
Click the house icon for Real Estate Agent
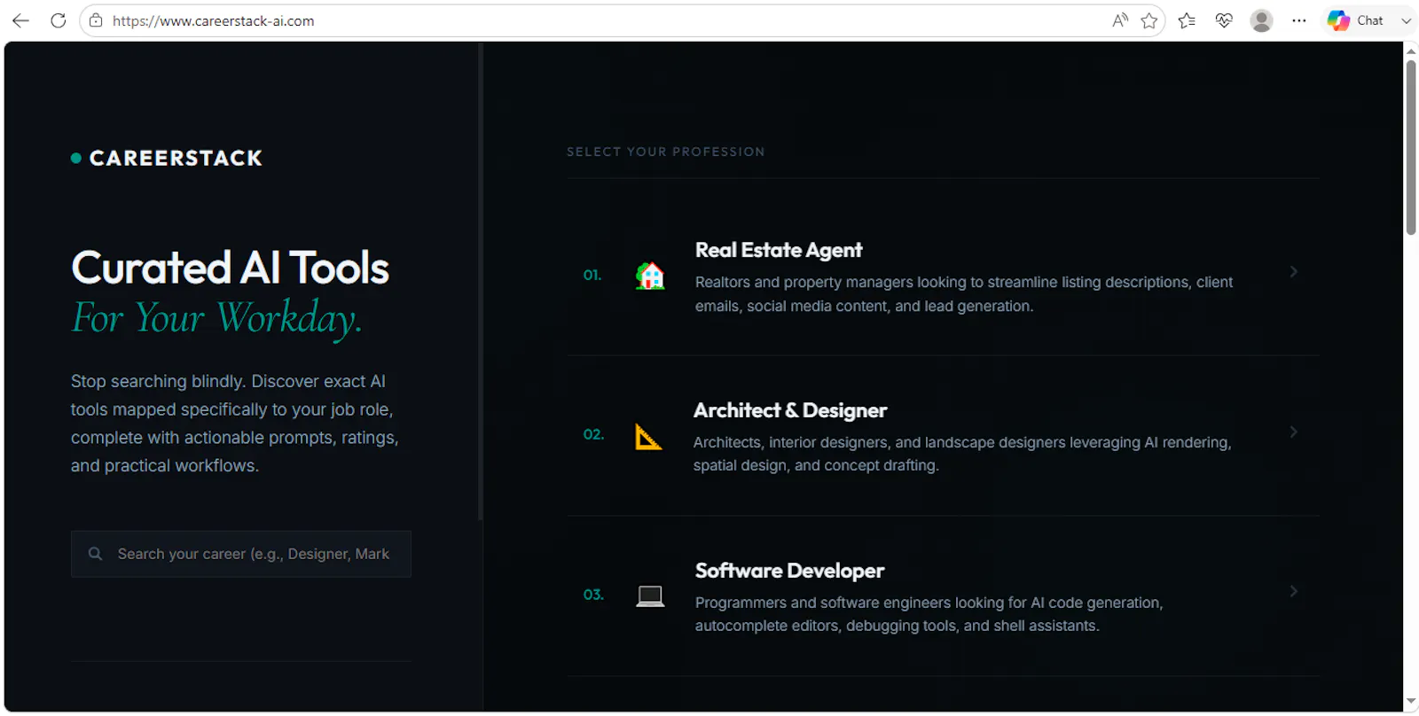tap(650, 276)
